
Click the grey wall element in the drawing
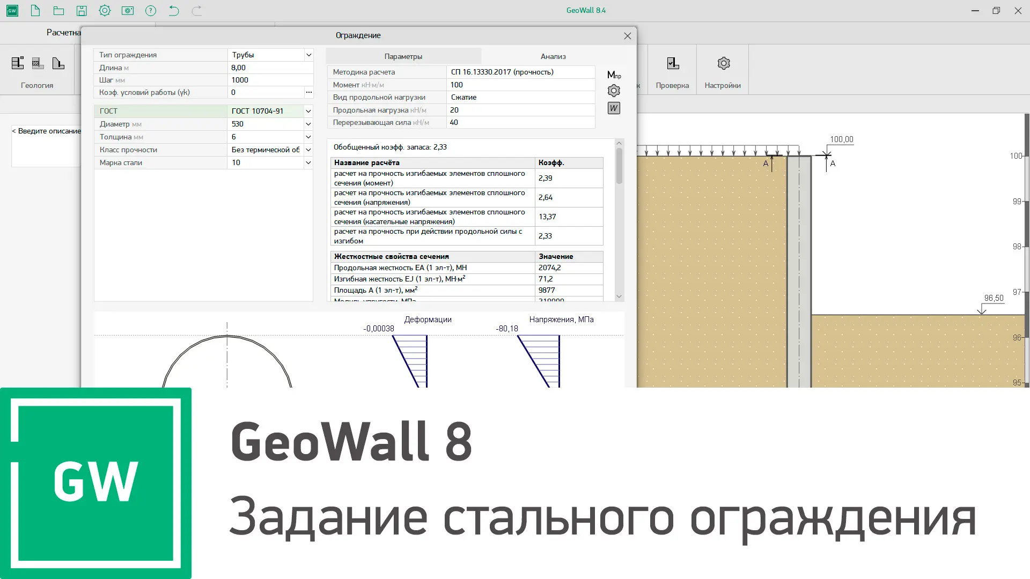[x=799, y=271]
